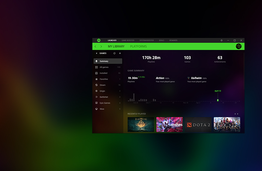Filter library by Epic Games

(x=108, y=103)
